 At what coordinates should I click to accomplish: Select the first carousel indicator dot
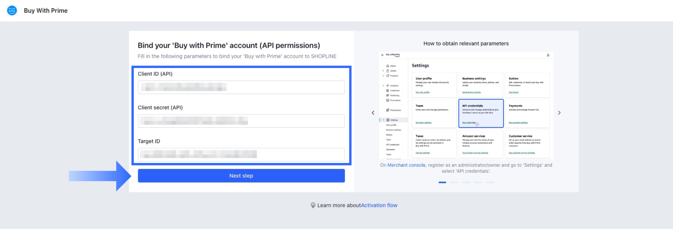point(442,182)
